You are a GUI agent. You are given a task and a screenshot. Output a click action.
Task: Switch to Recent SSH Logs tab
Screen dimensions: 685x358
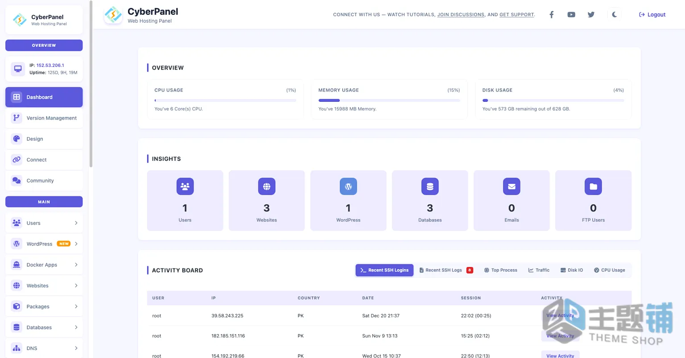pos(446,270)
